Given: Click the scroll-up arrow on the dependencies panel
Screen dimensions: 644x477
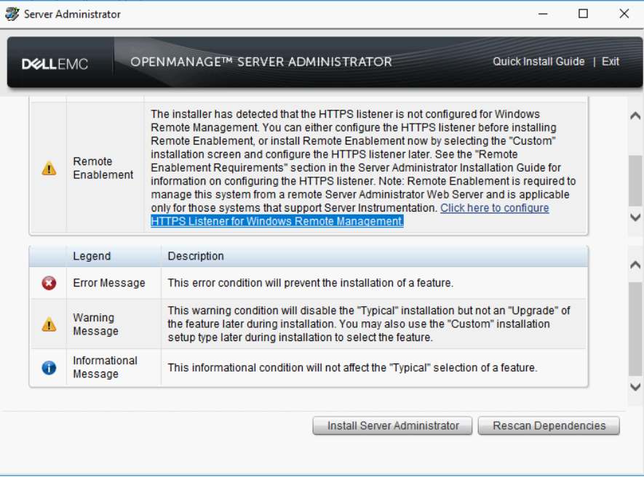Looking at the screenshot, I should point(634,115).
